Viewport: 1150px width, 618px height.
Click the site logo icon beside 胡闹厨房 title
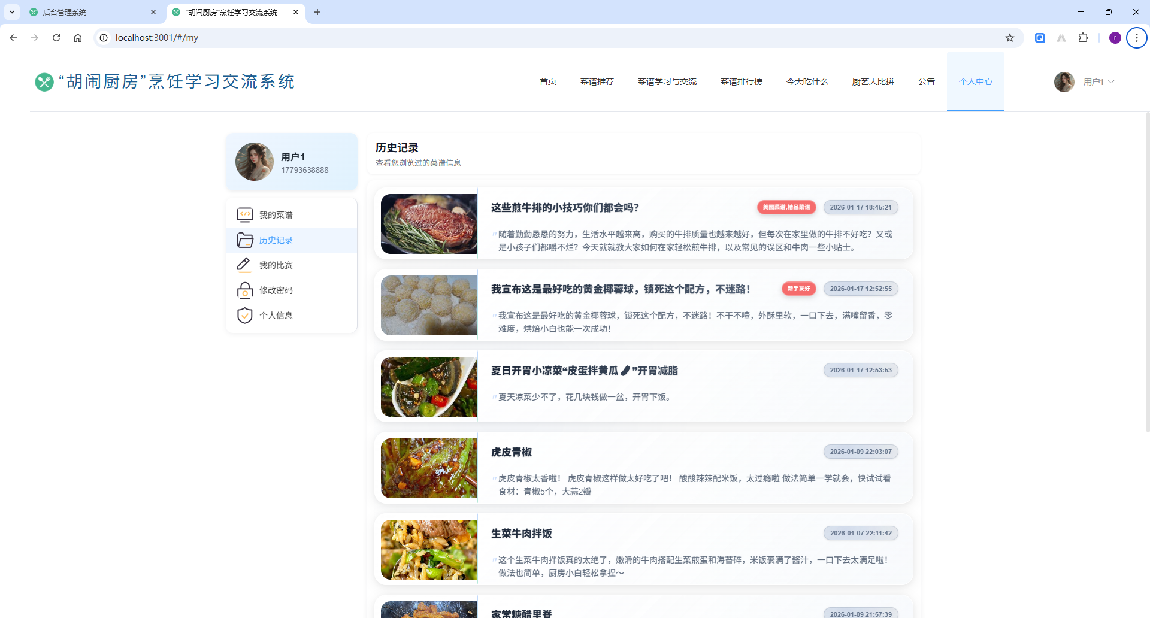click(x=44, y=82)
